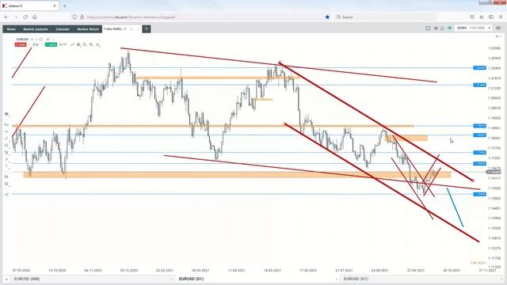Viewport: 507px width, 285px height.
Task: Click the 1.22434 blue price level label
Action: 479,68
